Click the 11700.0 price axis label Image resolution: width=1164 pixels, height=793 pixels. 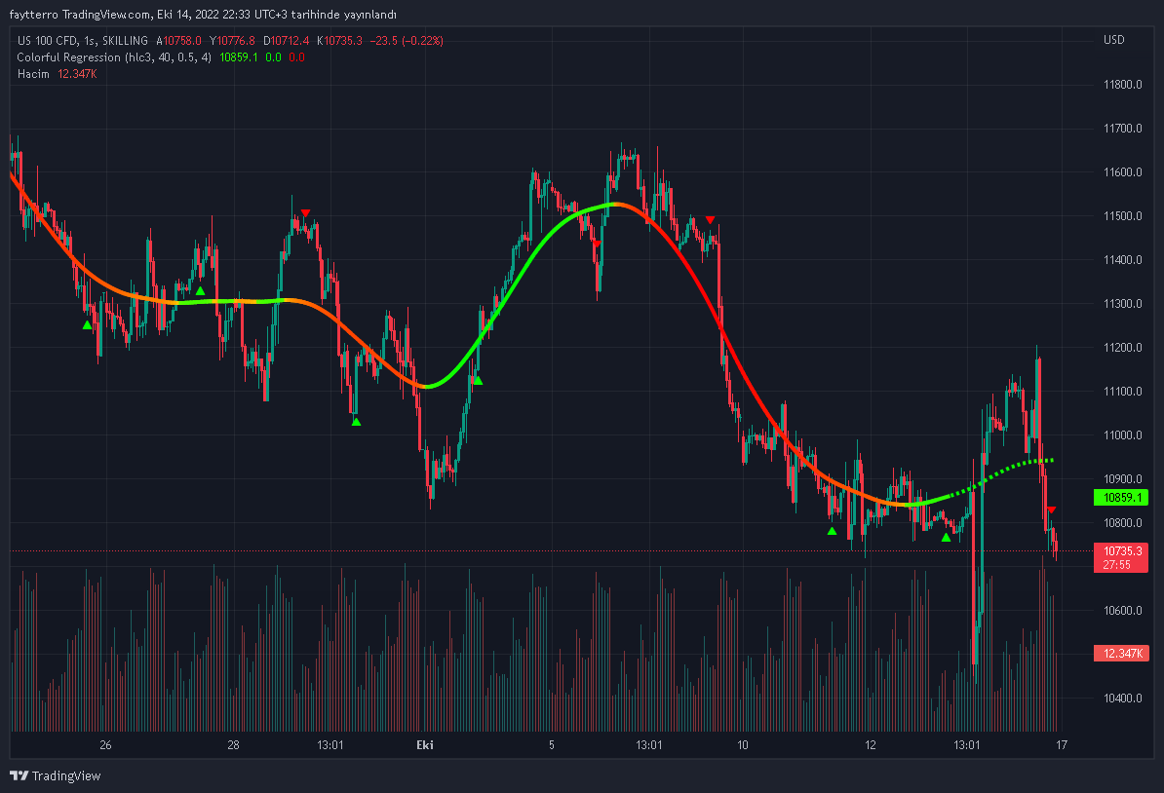click(x=1122, y=129)
